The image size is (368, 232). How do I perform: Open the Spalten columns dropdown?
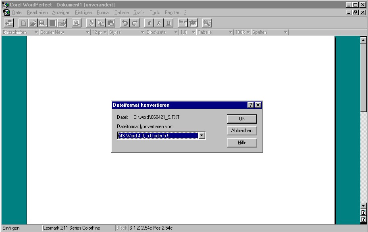[x=286, y=32]
